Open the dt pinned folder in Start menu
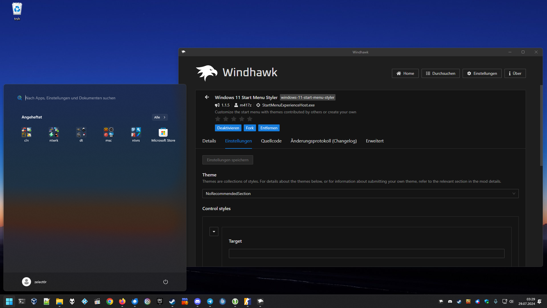Viewport: 547px width, 308px height. [x=81, y=135]
